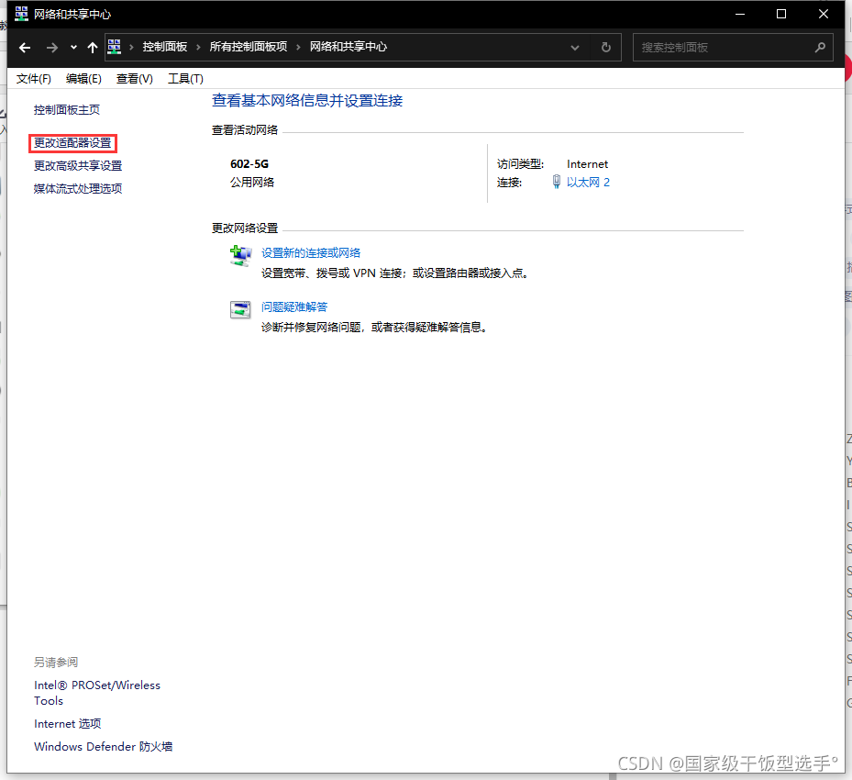The height and width of the screenshot is (780, 852).
Task: Open the 工具 menu
Action: [185, 78]
